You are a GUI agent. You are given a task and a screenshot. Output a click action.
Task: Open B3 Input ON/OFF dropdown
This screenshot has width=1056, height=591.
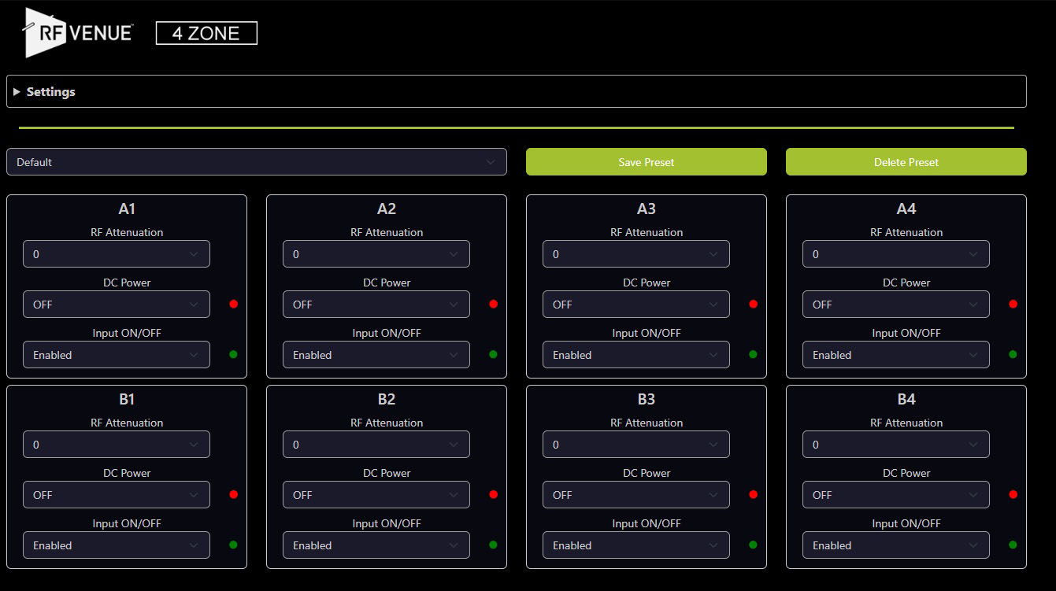[x=636, y=545]
